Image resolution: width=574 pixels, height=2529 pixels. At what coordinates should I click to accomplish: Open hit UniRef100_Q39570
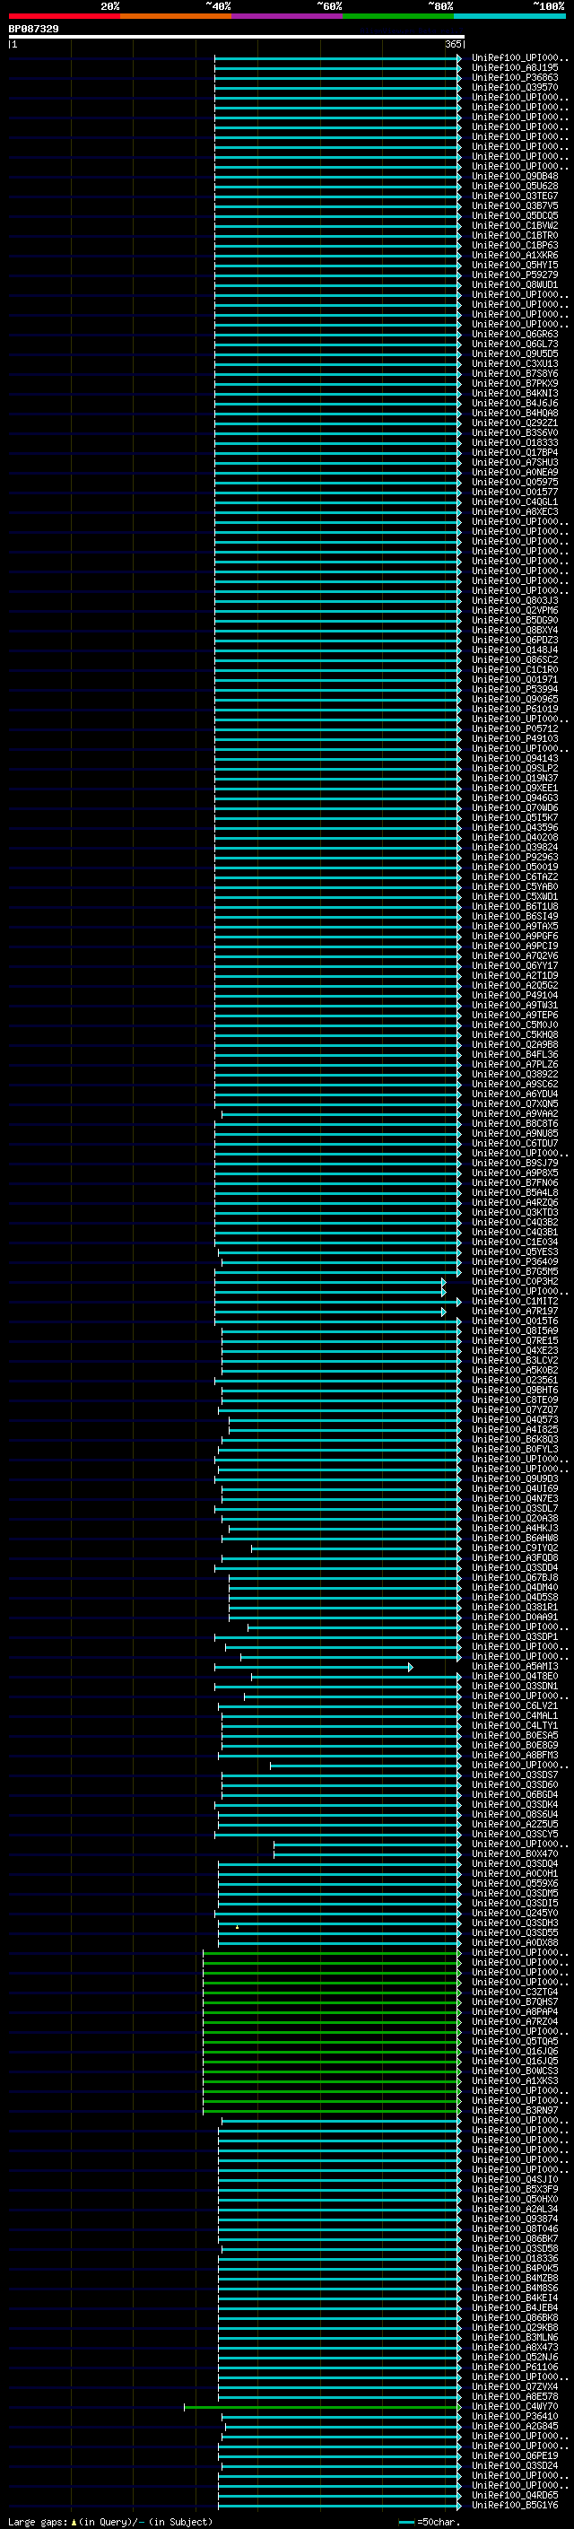pos(515,88)
